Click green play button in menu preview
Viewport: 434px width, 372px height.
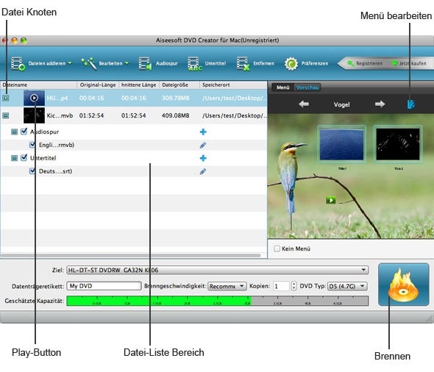click(x=331, y=200)
